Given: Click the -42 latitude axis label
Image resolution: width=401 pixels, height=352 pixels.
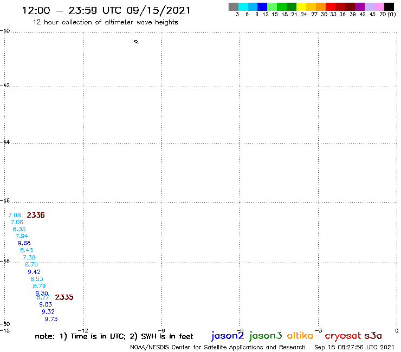Looking at the screenshot, I should (5, 85).
